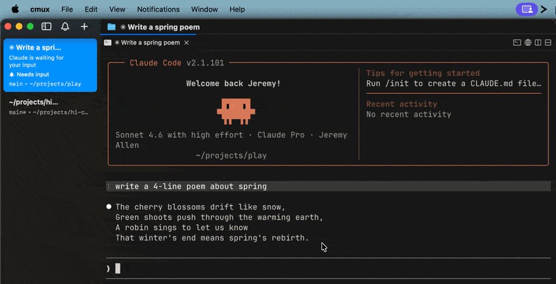Click 'The cherry blossoms drift like snow' line
Image resolution: width=556 pixels, height=284 pixels.
point(200,207)
